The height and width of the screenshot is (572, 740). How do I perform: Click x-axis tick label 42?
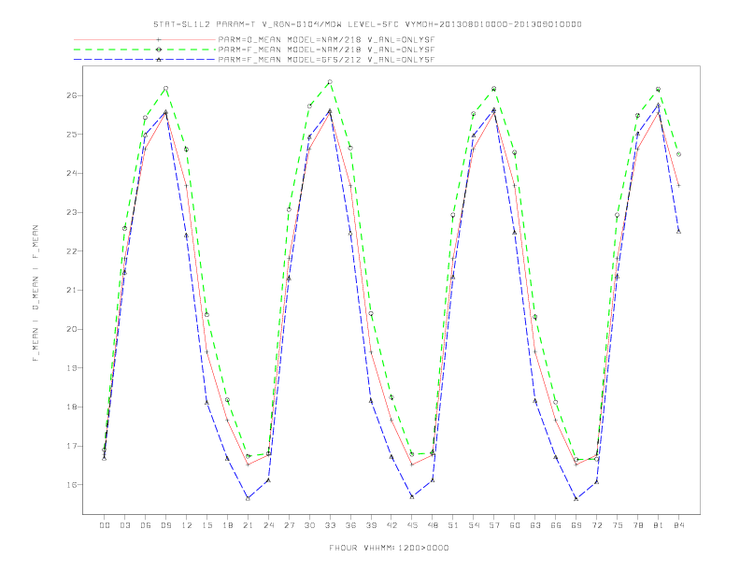(x=391, y=525)
